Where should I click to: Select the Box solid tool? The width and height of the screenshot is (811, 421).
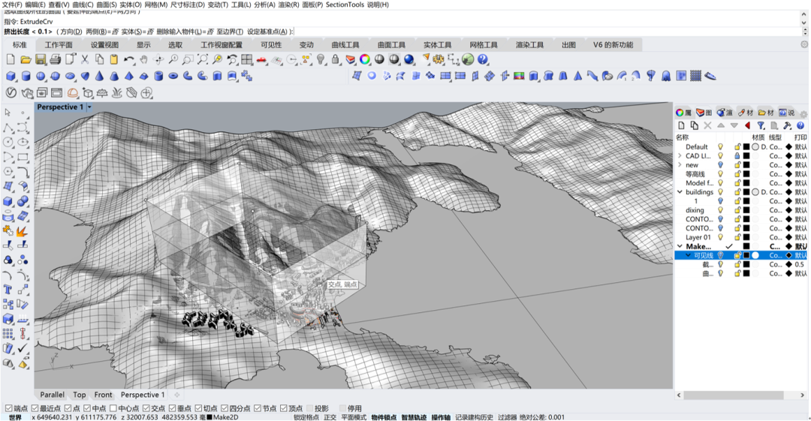pyautogui.click(x=11, y=77)
